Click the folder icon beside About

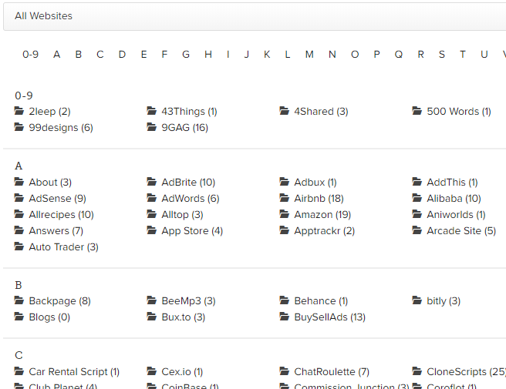pyautogui.click(x=19, y=182)
